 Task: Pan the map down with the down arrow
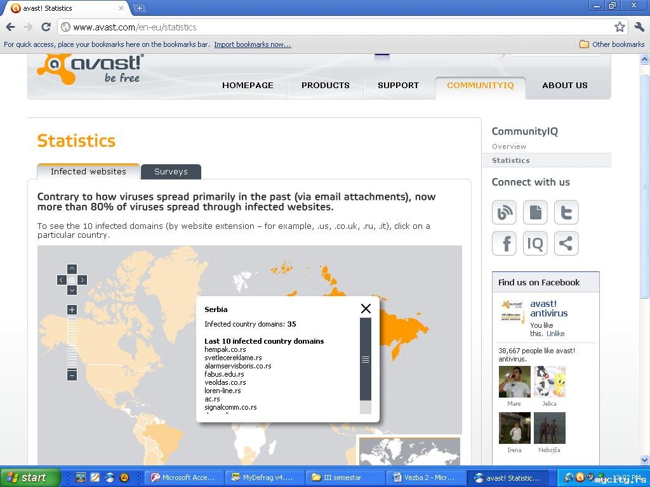72,290
